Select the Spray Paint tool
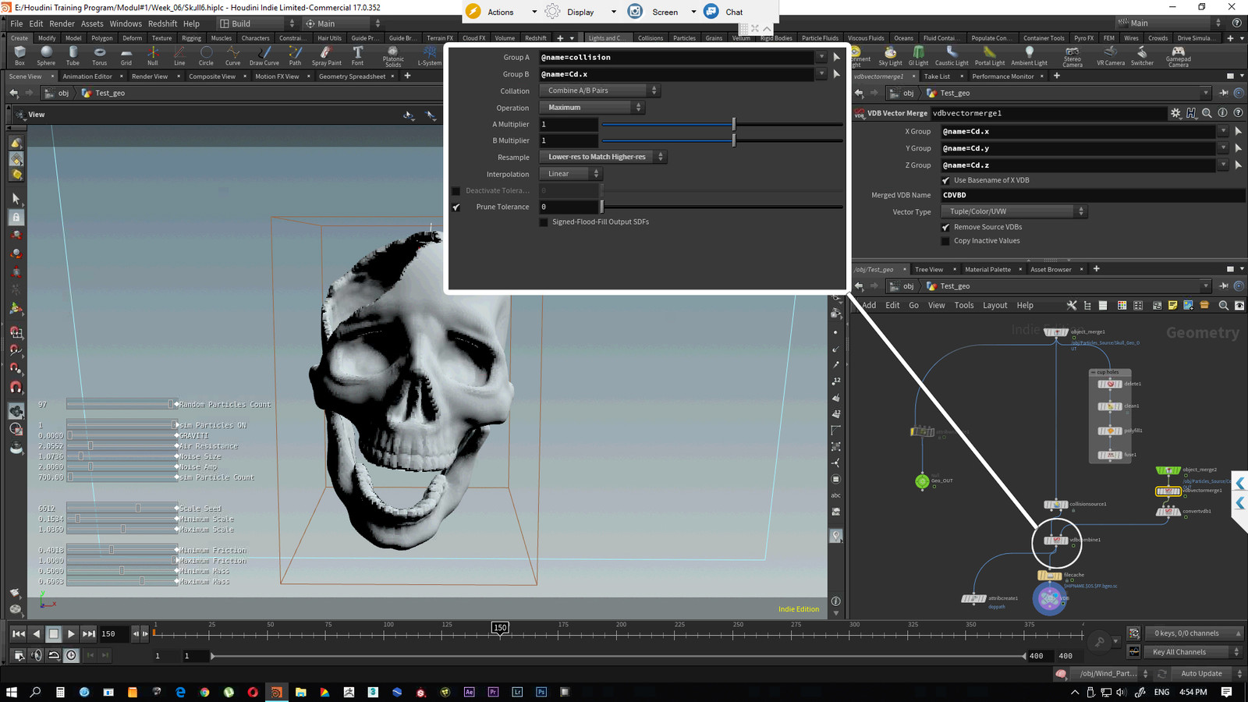This screenshot has width=1248, height=702. [326, 54]
